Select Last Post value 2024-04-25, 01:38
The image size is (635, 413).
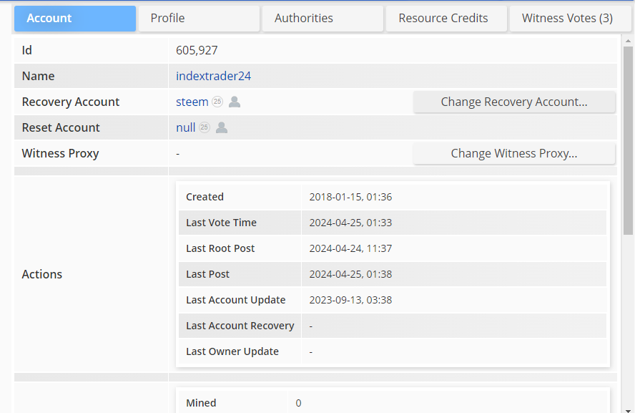pos(350,274)
